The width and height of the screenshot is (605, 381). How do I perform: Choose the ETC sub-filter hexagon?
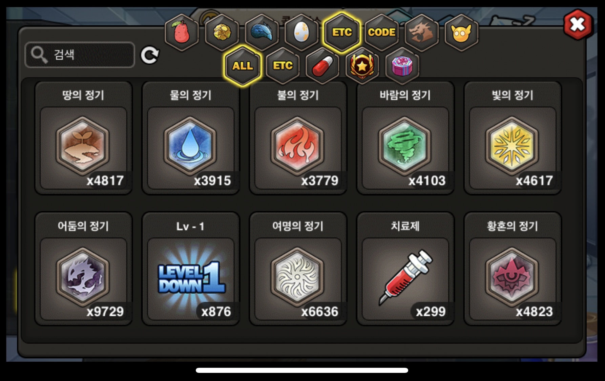pos(283,66)
